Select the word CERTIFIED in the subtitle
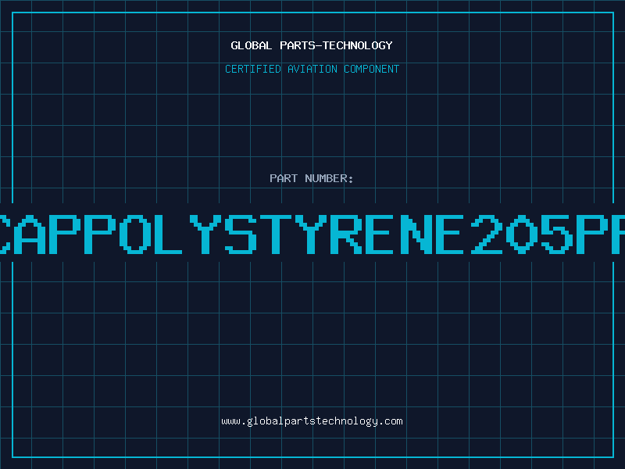Screen dimensions: 625x469 pos(252,69)
